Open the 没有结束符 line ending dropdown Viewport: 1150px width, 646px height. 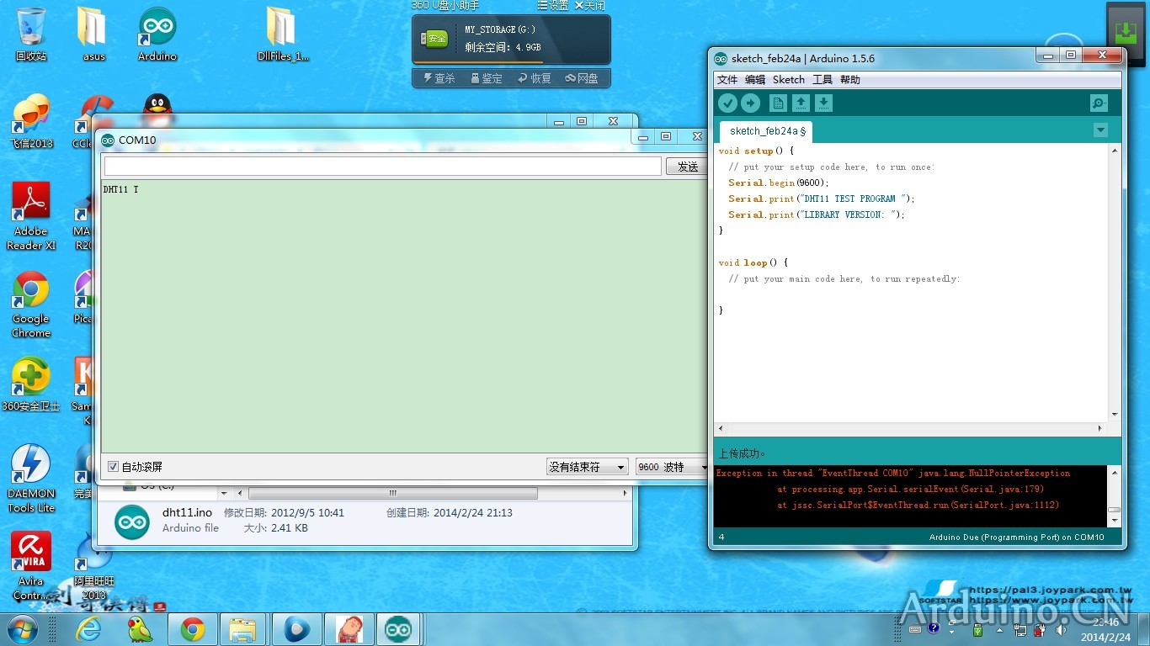[587, 467]
